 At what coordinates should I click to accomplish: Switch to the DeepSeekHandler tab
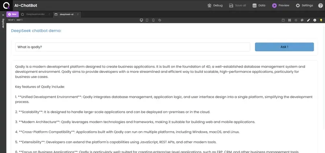pyautogui.click(x=35, y=14)
